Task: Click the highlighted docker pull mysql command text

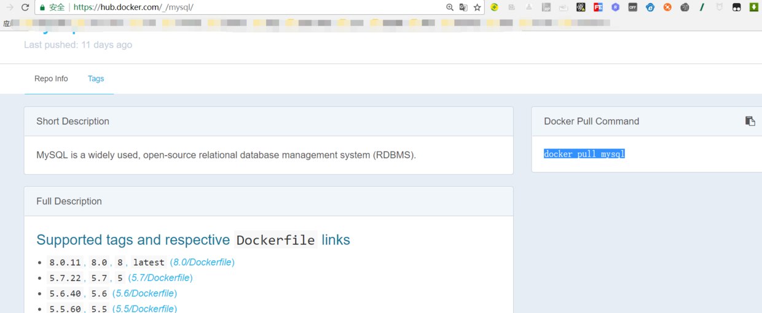Action: pyautogui.click(x=584, y=154)
